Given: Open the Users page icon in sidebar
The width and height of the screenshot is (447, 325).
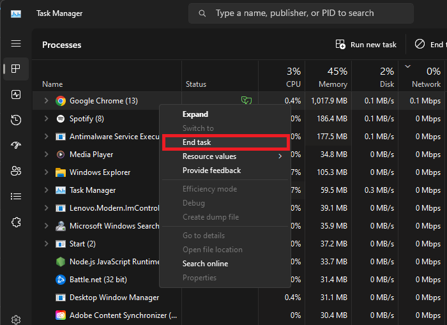Looking at the screenshot, I should tap(16, 171).
